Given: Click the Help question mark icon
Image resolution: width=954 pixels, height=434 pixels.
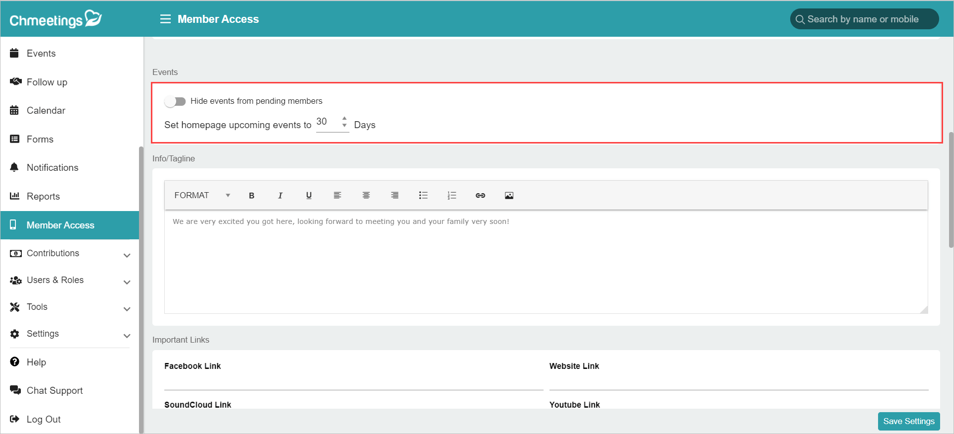Looking at the screenshot, I should click(15, 362).
